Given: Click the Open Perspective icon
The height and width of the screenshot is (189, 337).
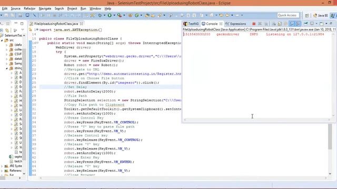Looking at the screenshot, I should coord(306,15).
